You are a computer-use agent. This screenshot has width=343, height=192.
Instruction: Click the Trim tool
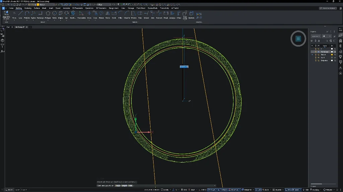(x=140, y=15)
